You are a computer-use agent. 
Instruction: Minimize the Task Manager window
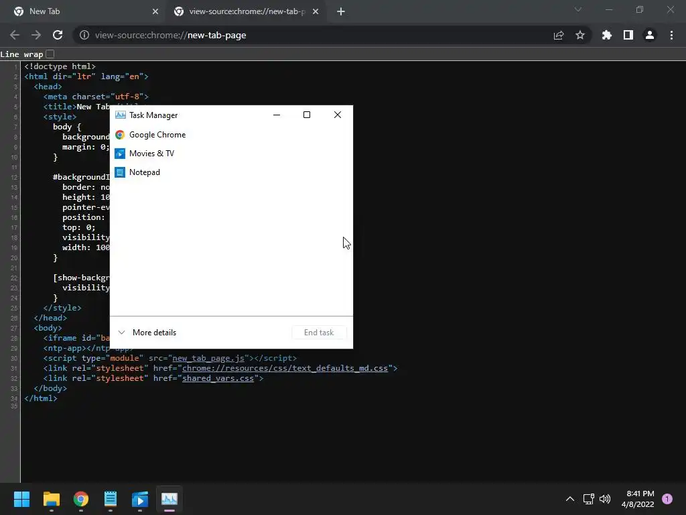pos(277,115)
